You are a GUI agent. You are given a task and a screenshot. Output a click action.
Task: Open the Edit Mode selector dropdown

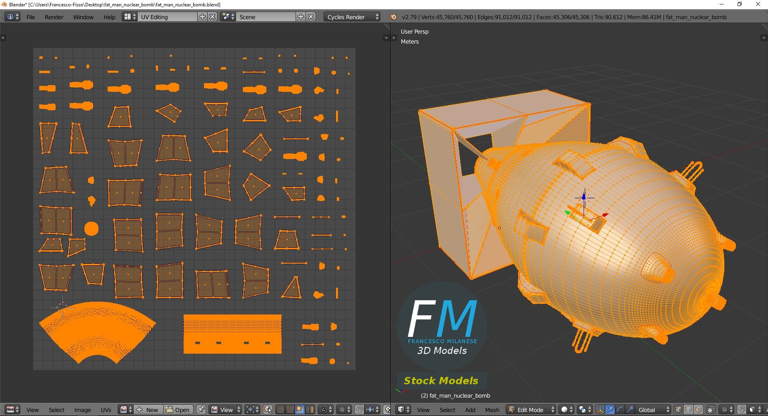tap(531, 410)
